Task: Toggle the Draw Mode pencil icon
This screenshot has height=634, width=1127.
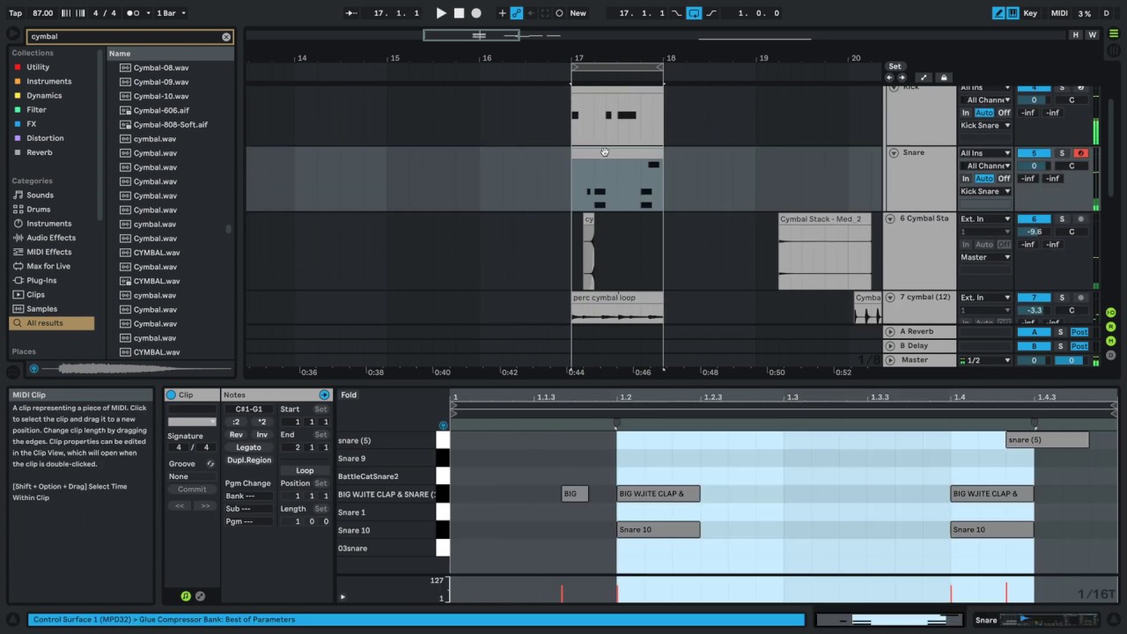Action: 998,13
